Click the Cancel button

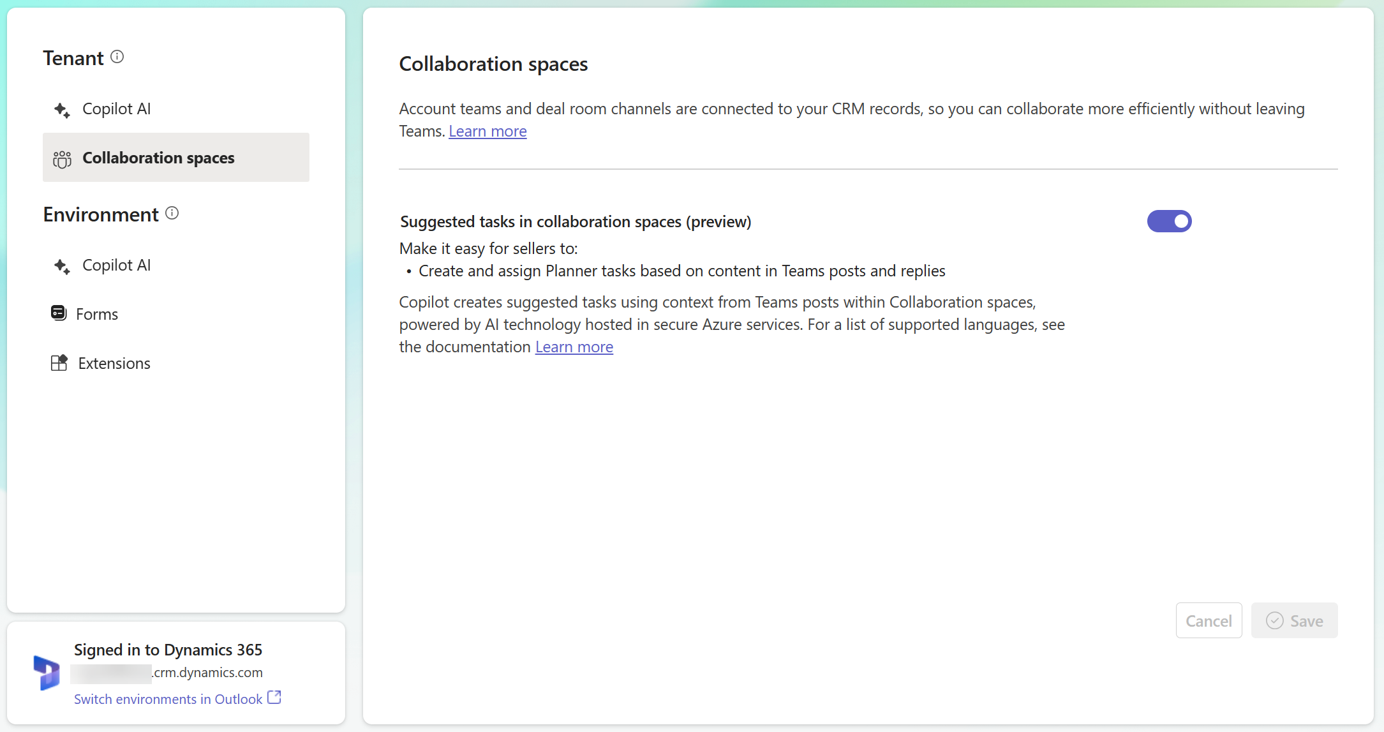click(x=1209, y=620)
